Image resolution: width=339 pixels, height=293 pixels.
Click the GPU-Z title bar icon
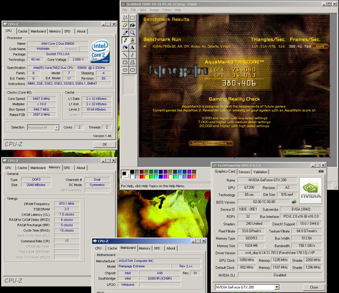215,165
